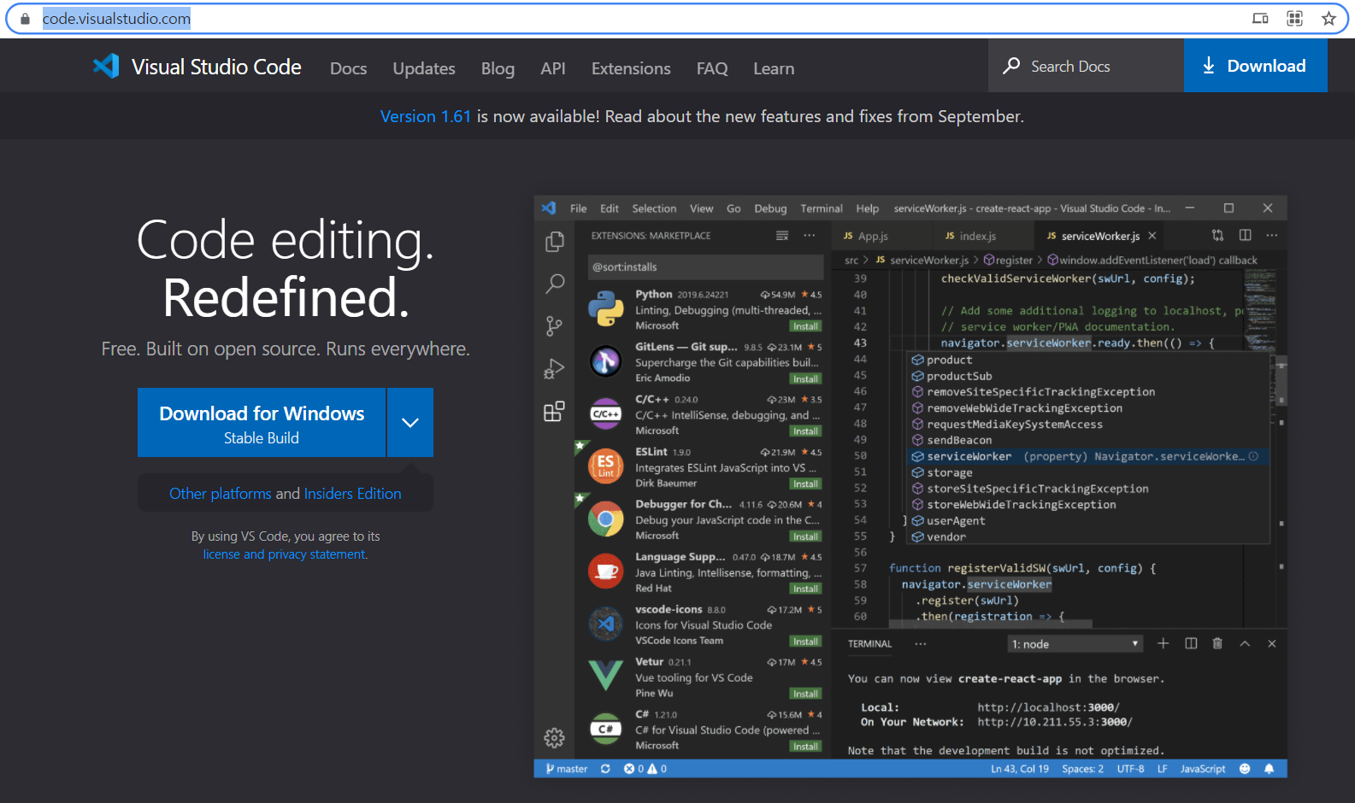Image resolution: width=1355 pixels, height=803 pixels.
Task: Click the Search icon in VS Code activity bar
Action: pos(555,284)
